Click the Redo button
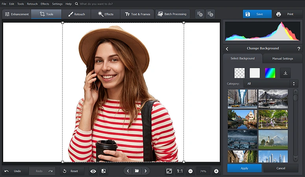Image resolution: width=305 pixels, height=177 pixels. pyautogui.click(x=42, y=171)
